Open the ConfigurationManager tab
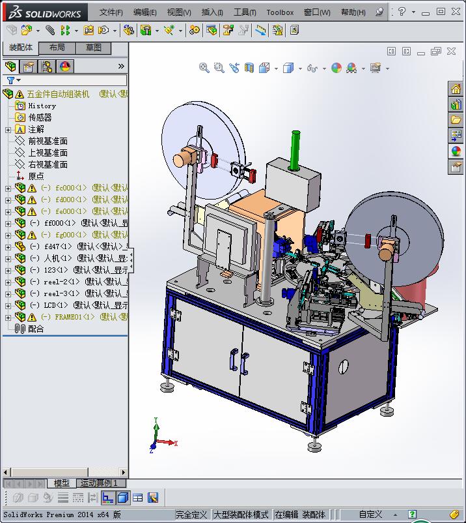The width and height of the screenshot is (466, 523). (47, 67)
